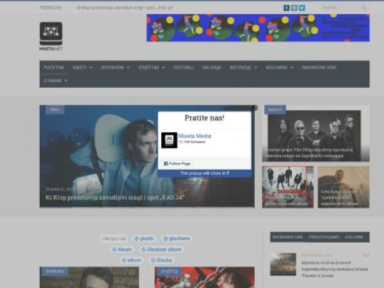Click the Facebook icon in top bar
This screenshot has width=384, height=288.
click(x=286, y=8)
